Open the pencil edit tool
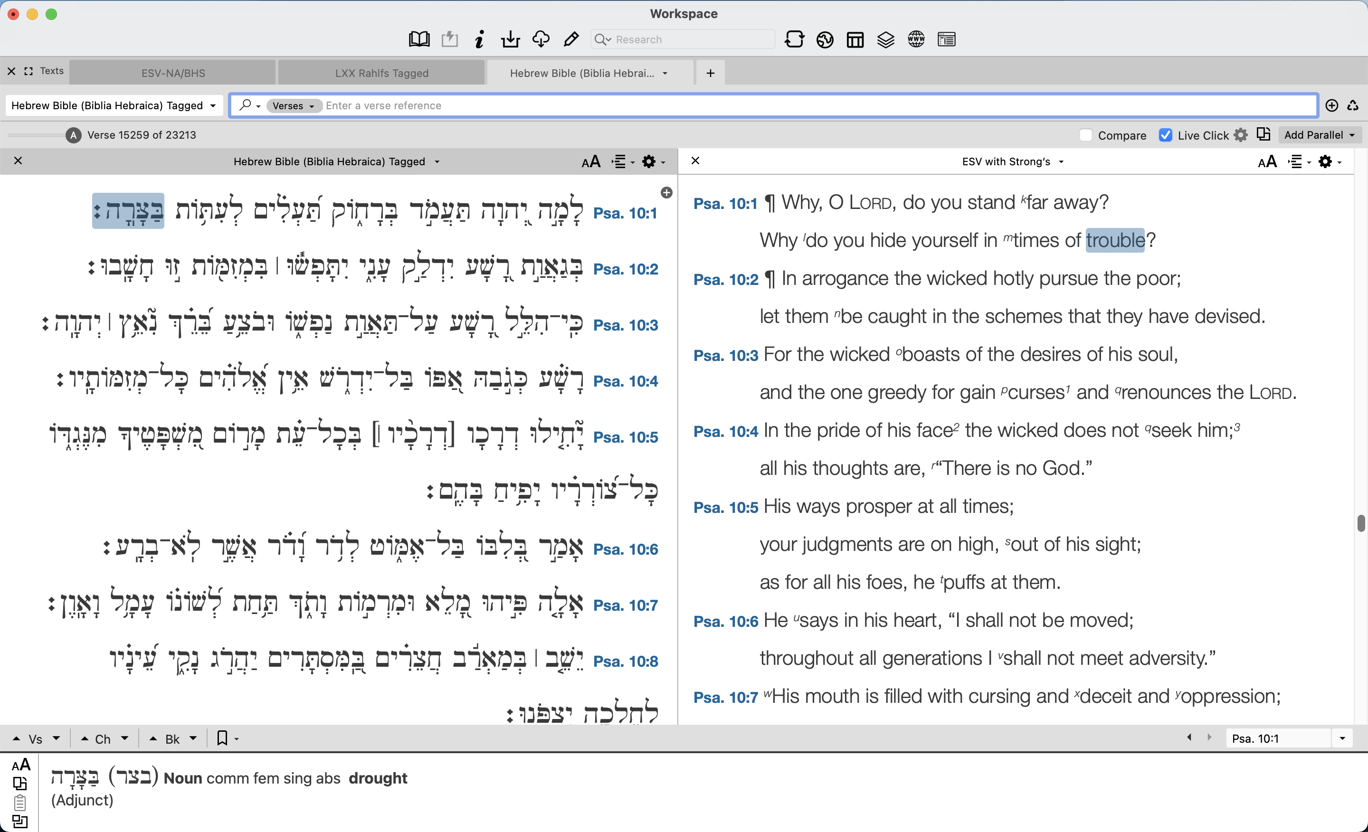This screenshot has height=832, width=1368. [x=571, y=39]
